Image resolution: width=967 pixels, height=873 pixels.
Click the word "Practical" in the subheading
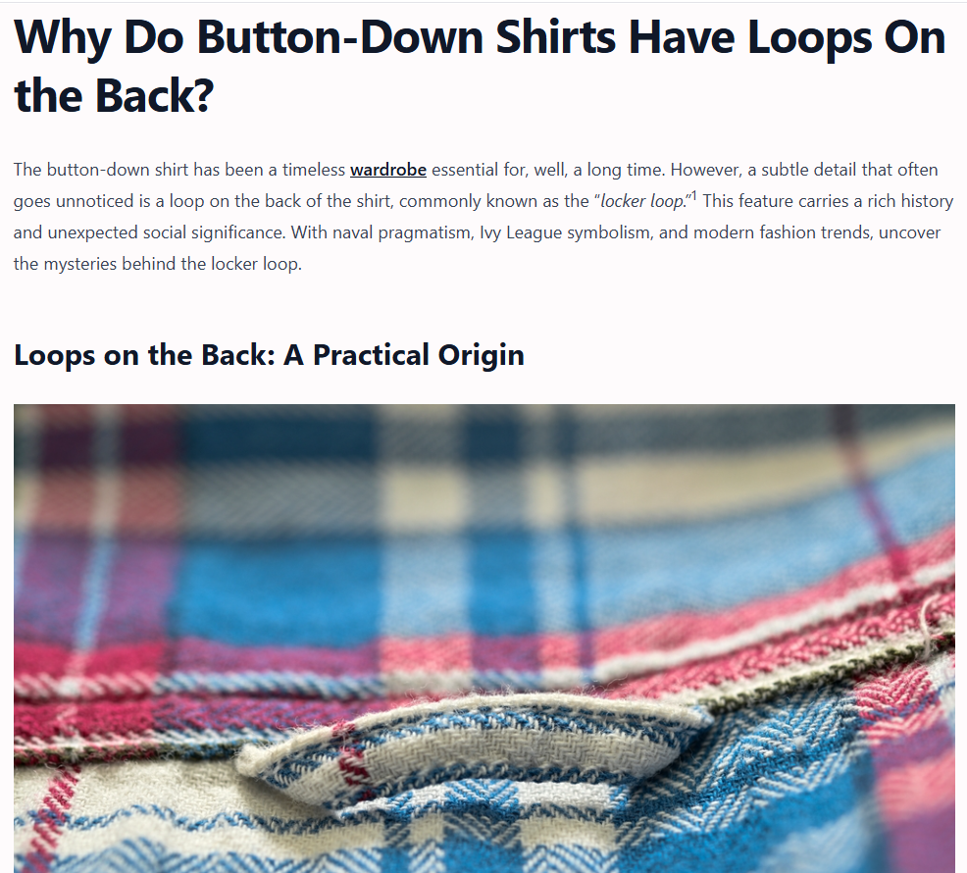(371, 355)
